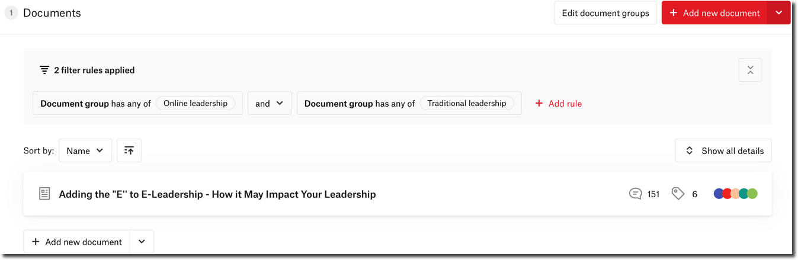
Task: Click the filter rules funnel icon
Action: click(x=44, y=70)
